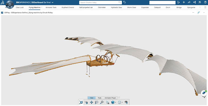Screen dimensions: 208x106
Task: Switch to the Tools tab
Action: (x=99, y=98)
